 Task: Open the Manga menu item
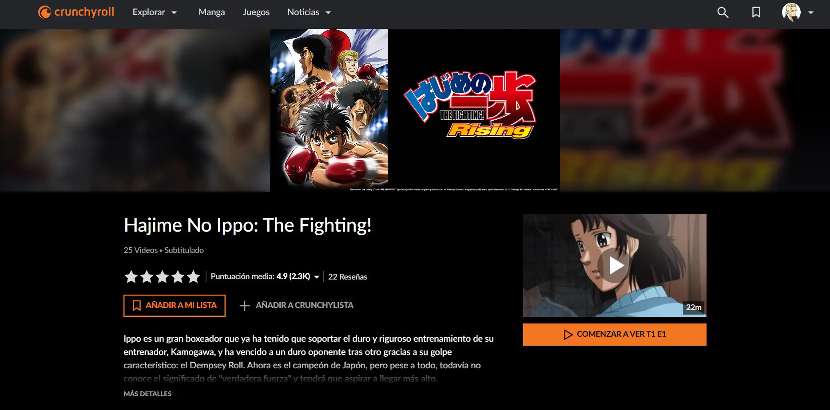pyautogui.click(x=211, y=12)
